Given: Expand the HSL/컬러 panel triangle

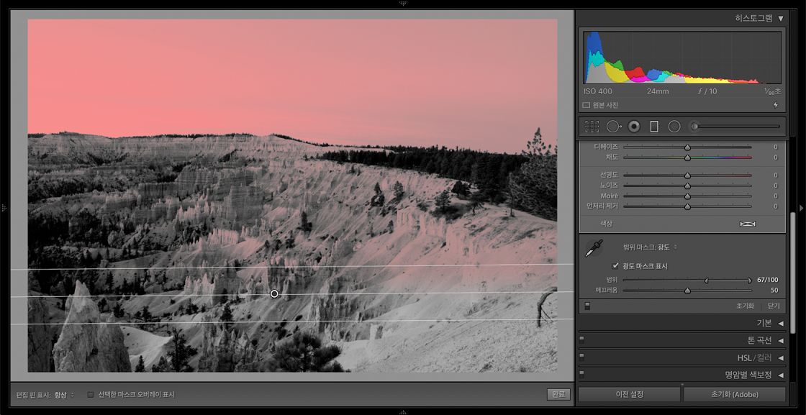Looking at the screenshot, I should point(780,357).
